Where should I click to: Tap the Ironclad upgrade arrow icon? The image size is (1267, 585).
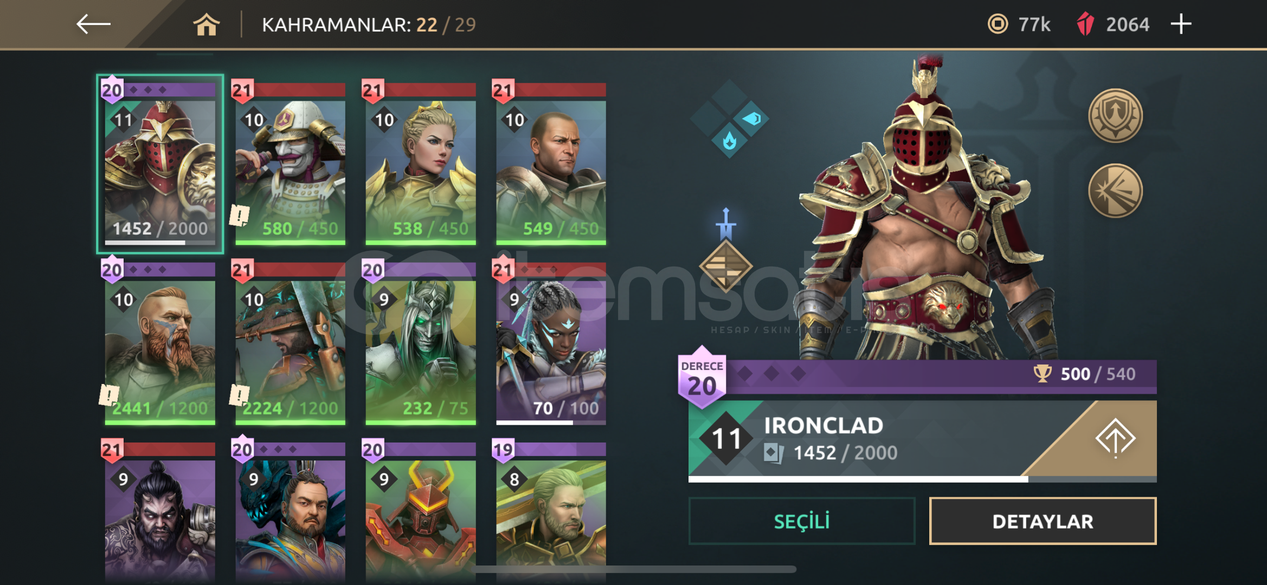coord(1115,438)
